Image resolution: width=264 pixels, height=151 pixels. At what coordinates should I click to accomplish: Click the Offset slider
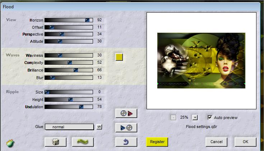point(69,27)
